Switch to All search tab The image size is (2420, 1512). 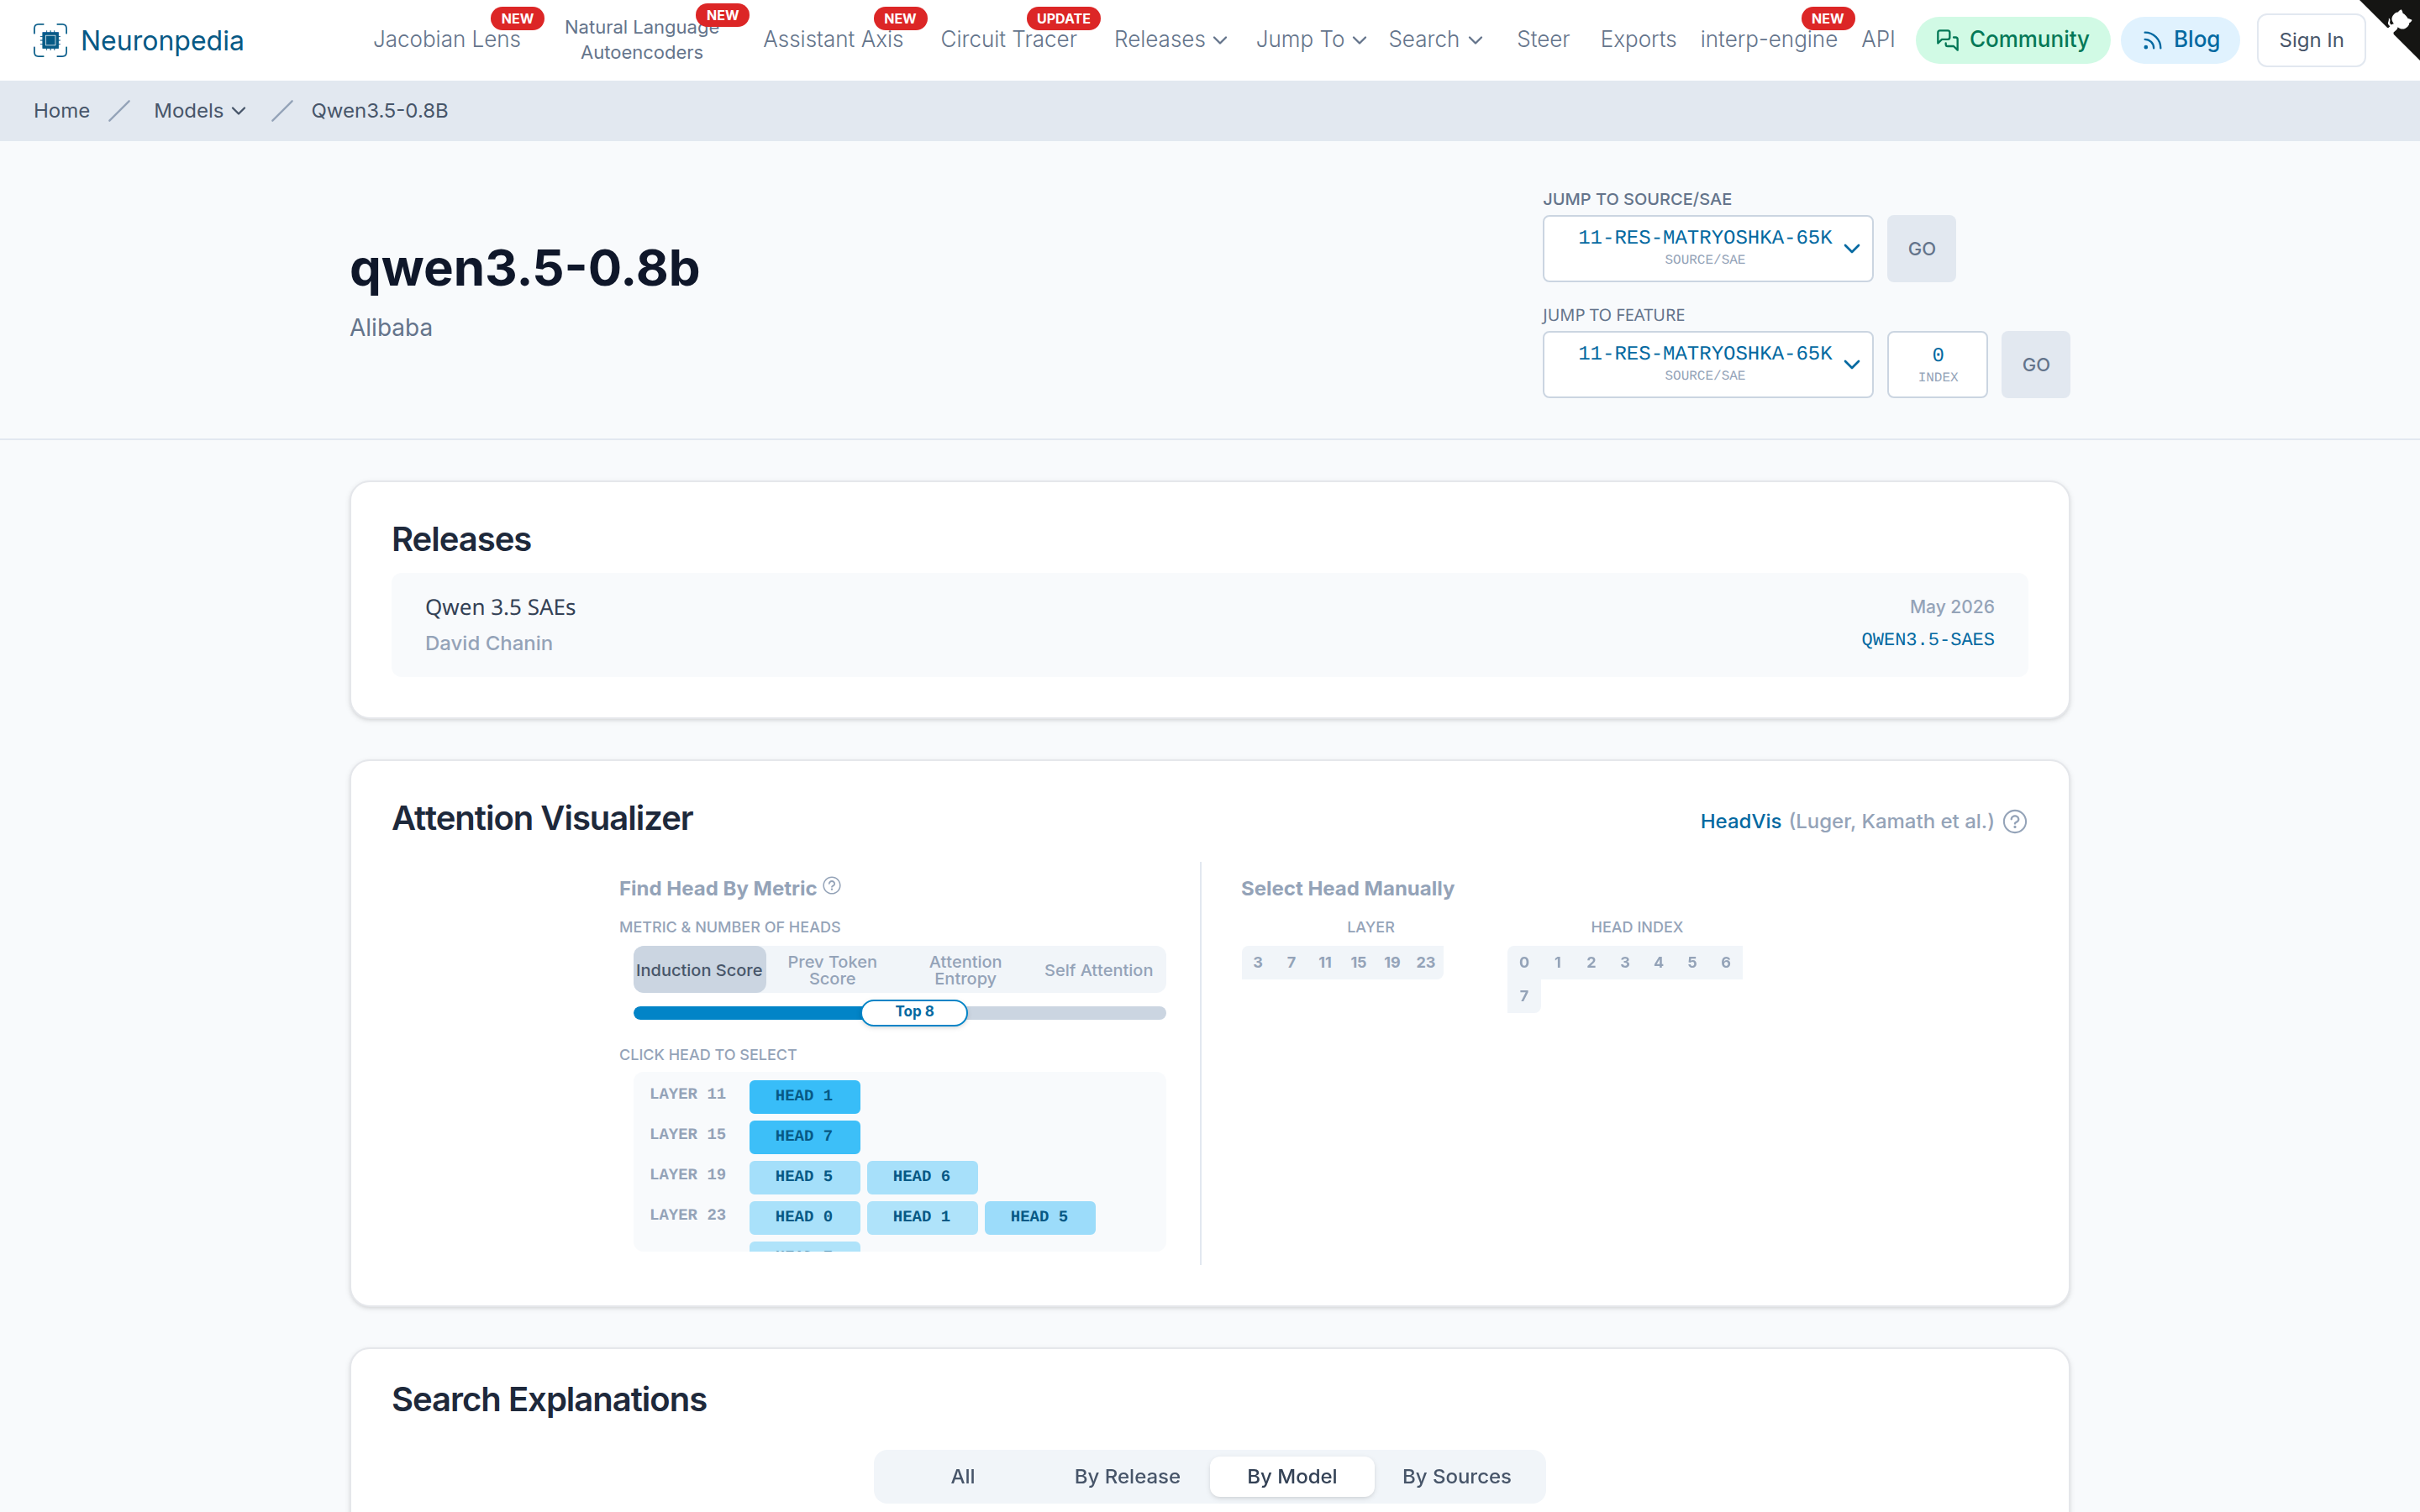962,1476
